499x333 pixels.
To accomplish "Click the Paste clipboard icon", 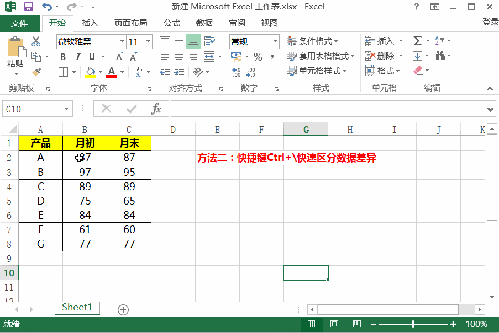I will pyautogui.click(x=16, y=47).
